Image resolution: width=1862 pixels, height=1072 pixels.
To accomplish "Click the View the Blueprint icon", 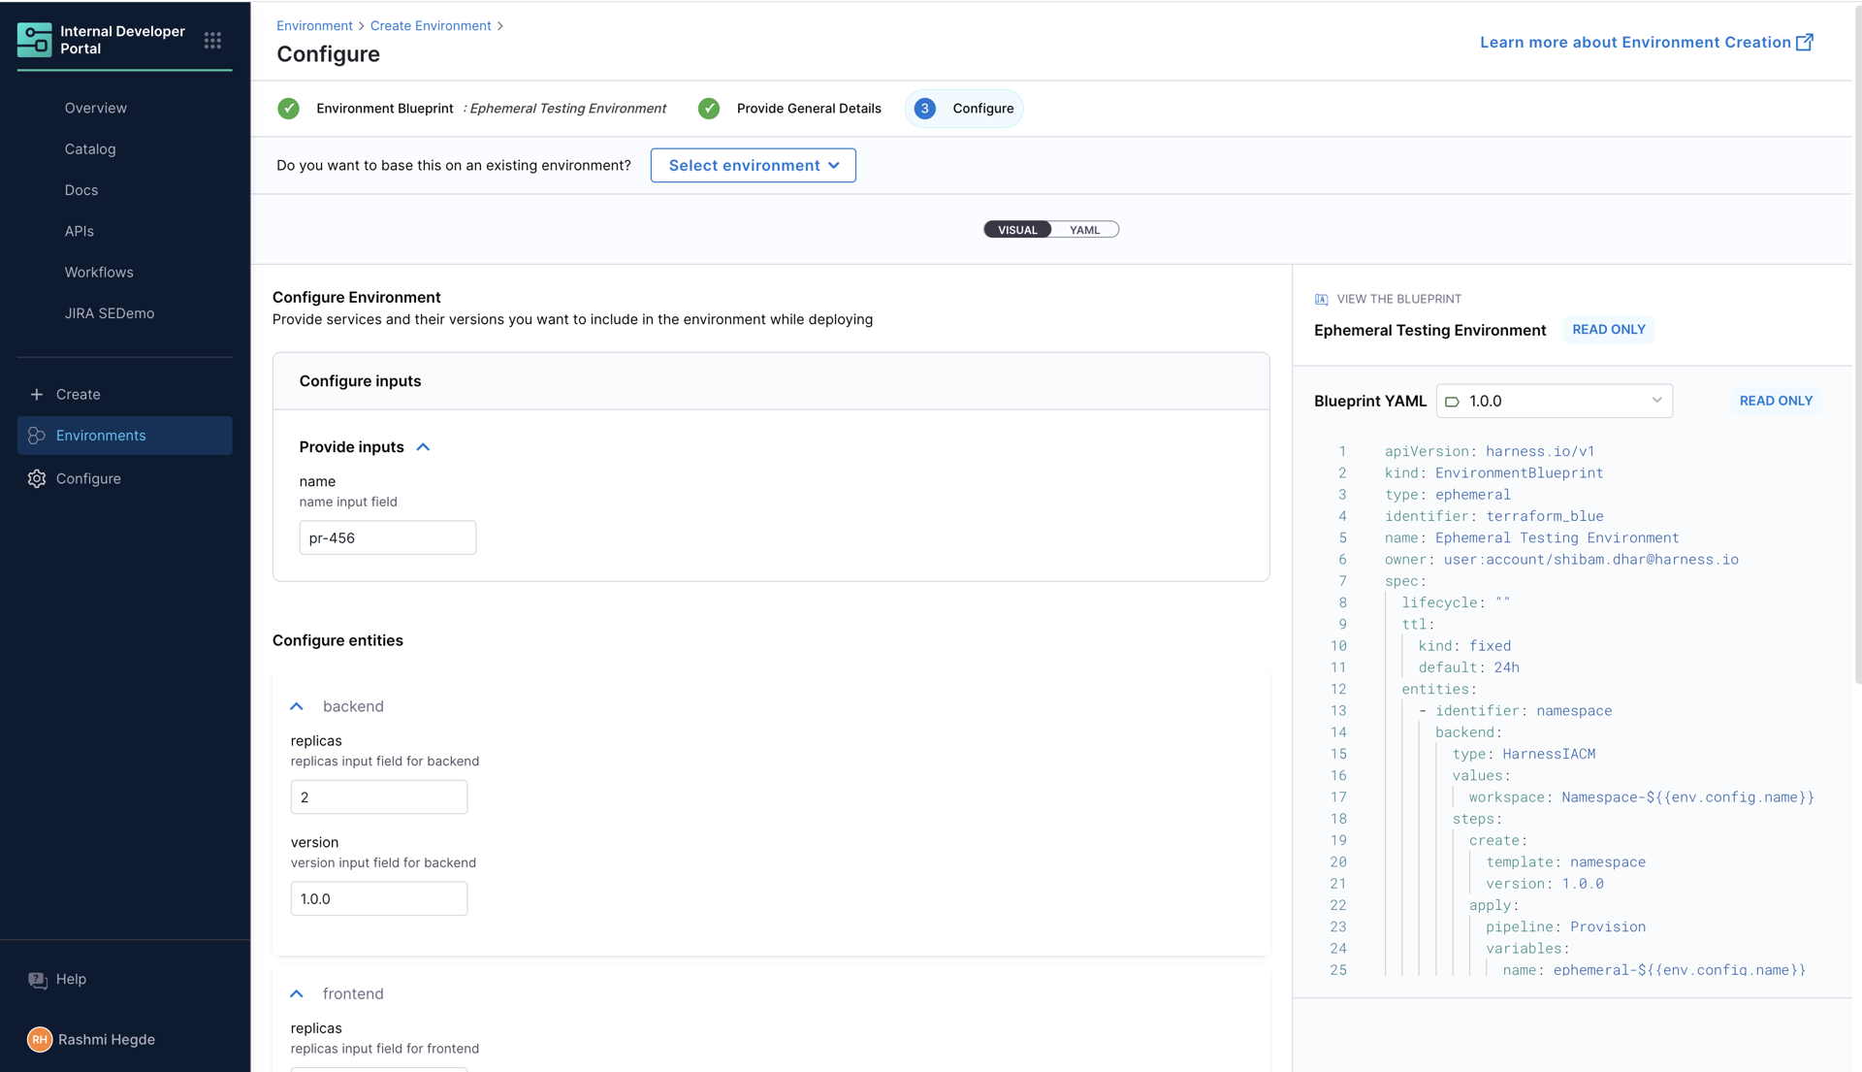I will point(1321,299).
